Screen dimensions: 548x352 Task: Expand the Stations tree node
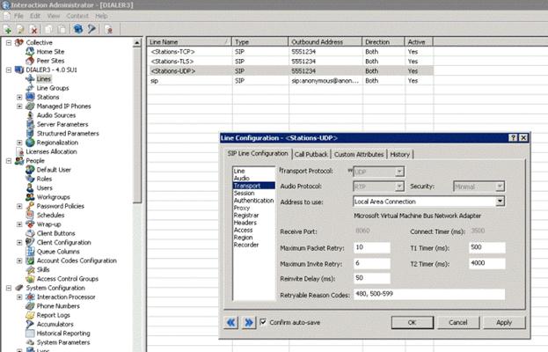tap(19, 98)
